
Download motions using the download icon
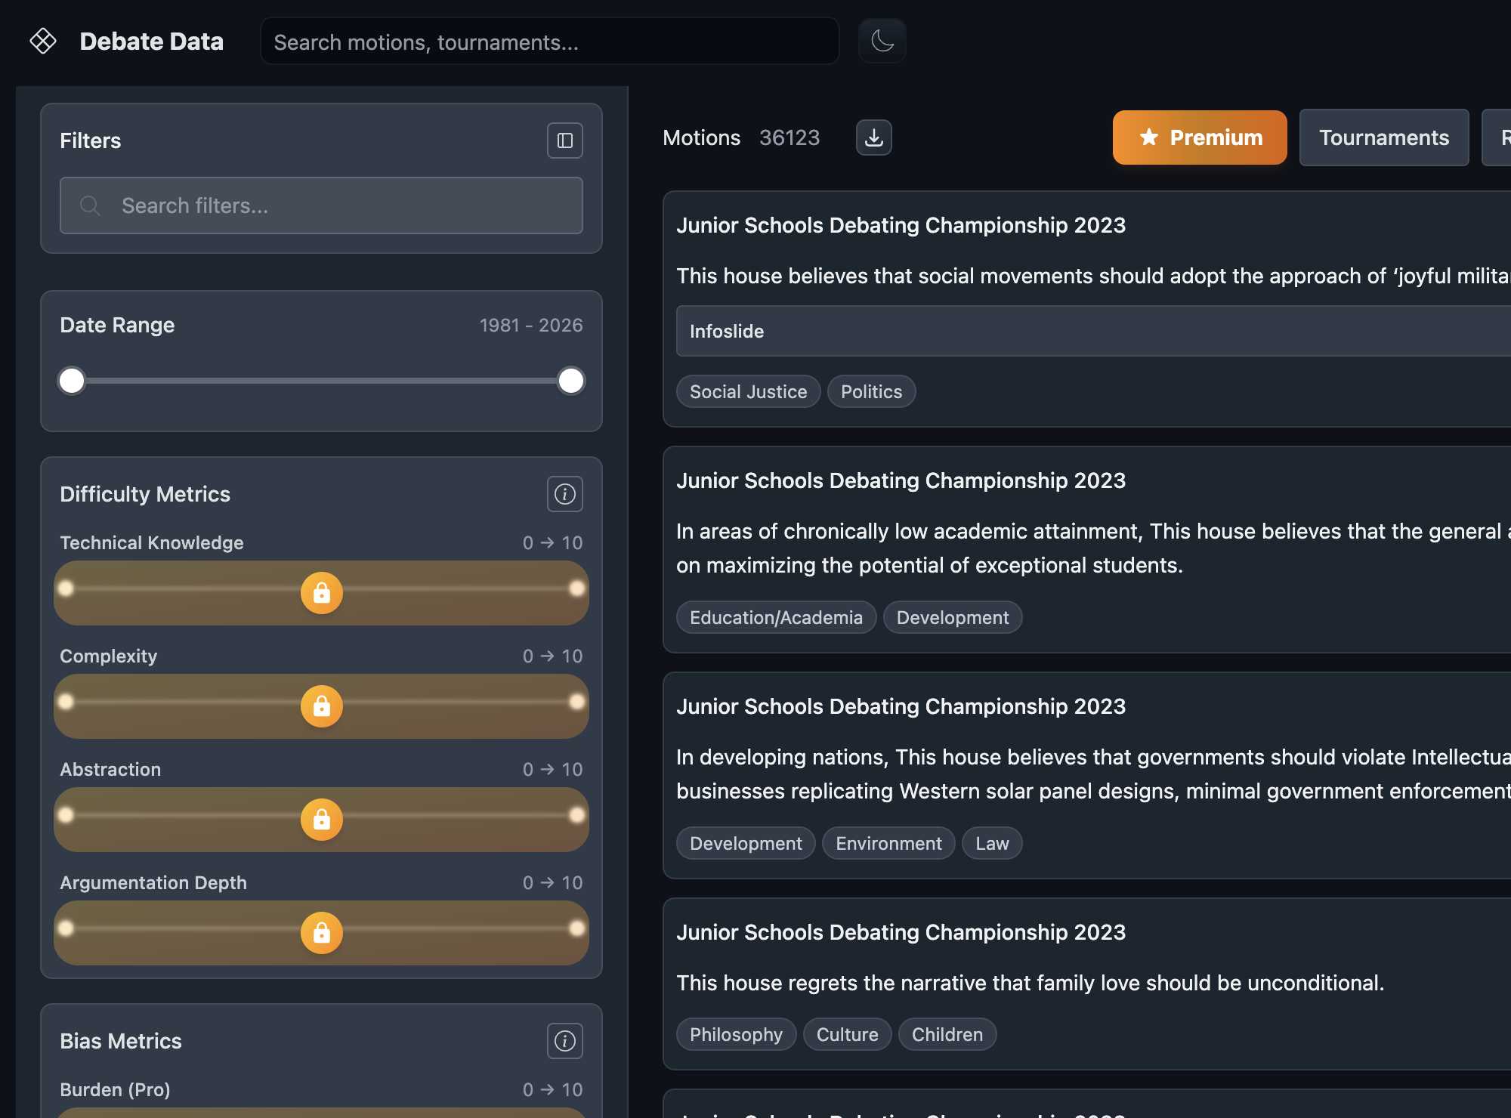pyautogui.click(x=873, y=137)
